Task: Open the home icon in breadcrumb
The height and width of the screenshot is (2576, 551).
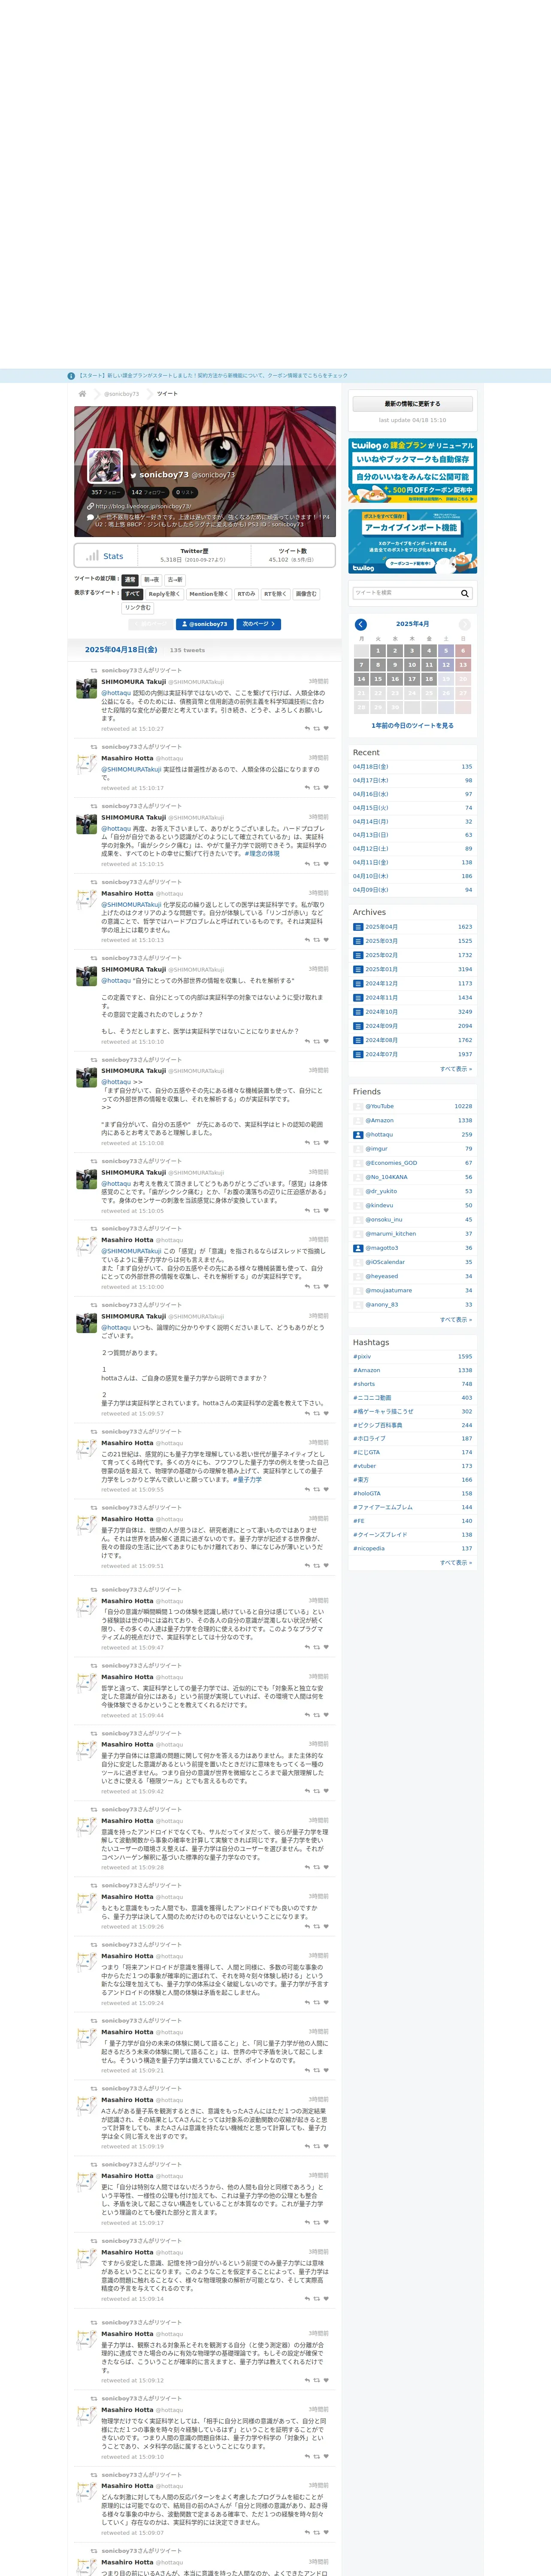Action: [x=82, y=394]
